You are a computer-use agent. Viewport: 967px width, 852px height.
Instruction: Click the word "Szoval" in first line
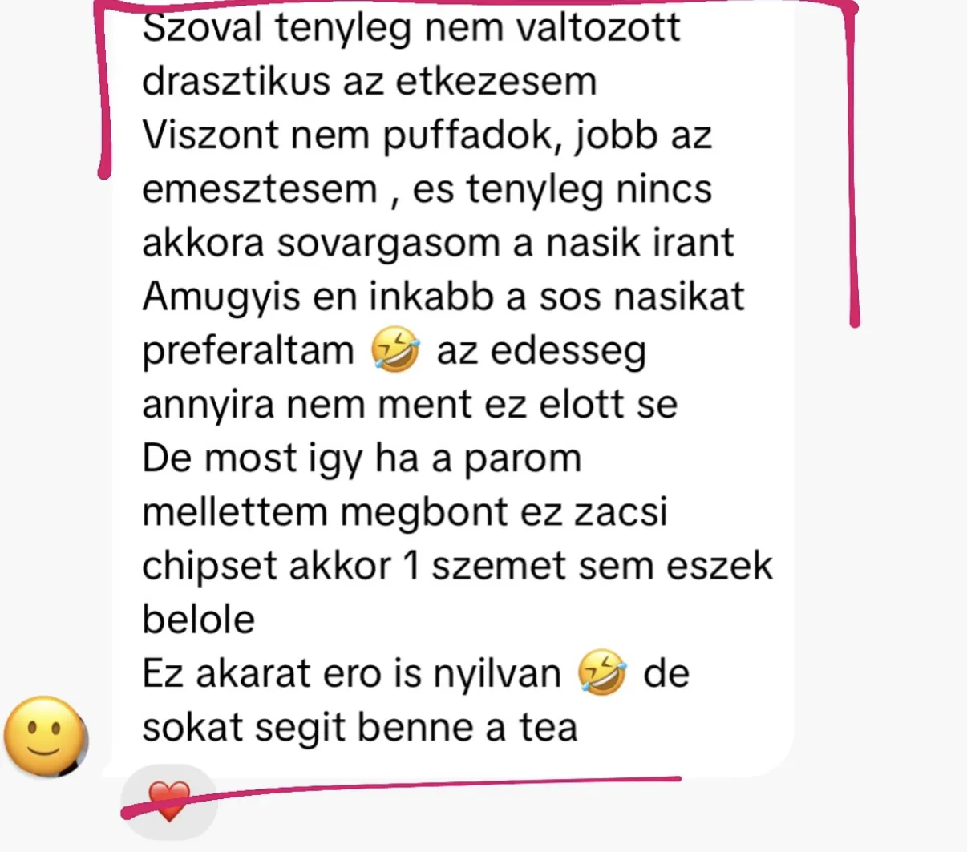click(x=202, y=28)
